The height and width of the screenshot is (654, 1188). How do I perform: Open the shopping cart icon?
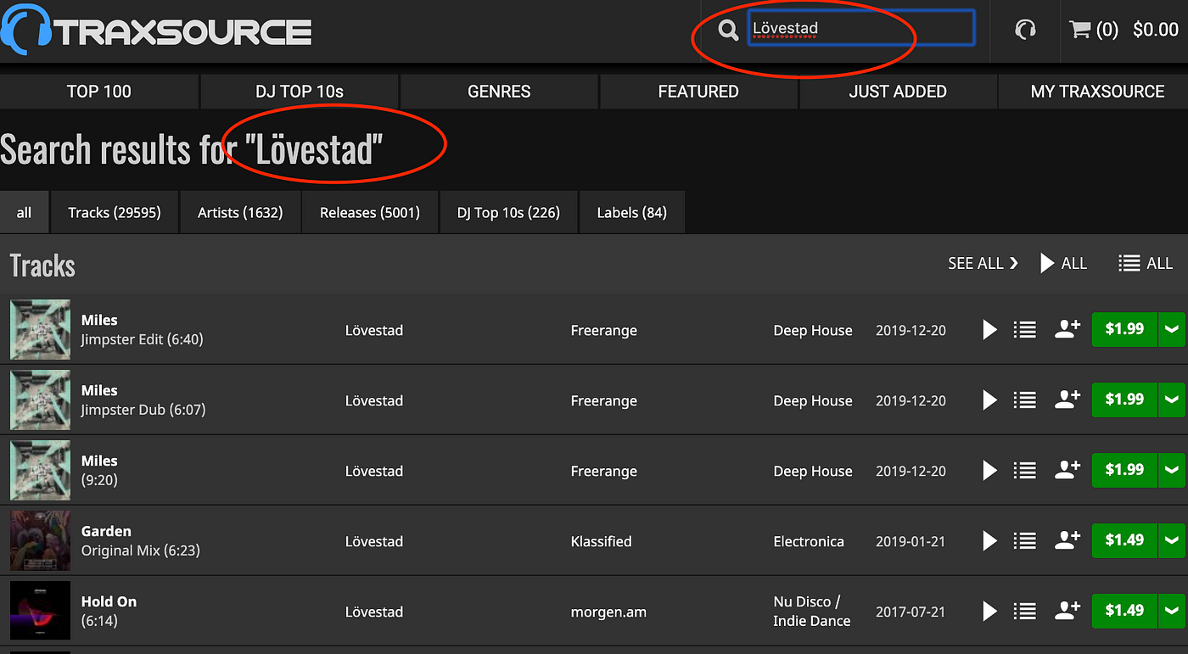1079,30
